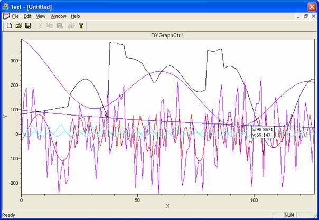Click the NUM indicator in status bar
The height and width of the screenshot is (220, 319).
289,215
